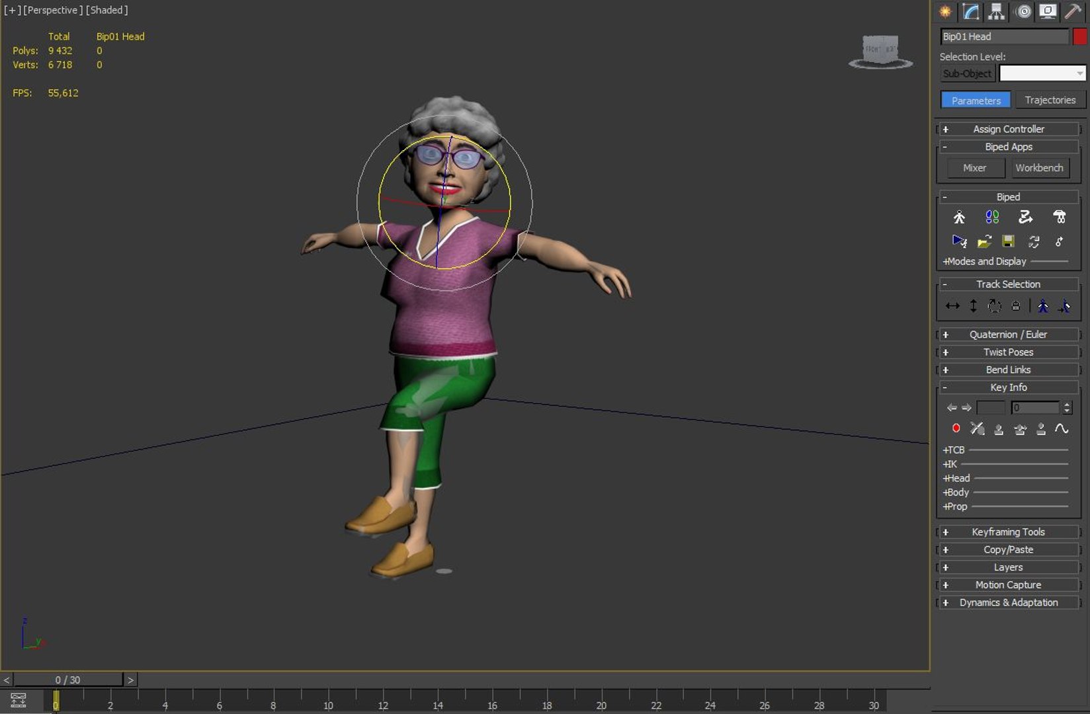The image size is (1090, 714).
Task: Expand Twist Poses rollout
Action: [1009, 352]
